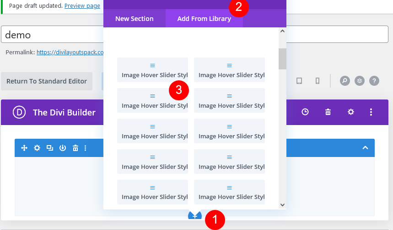Open the blue section settings gear
The width and height of the screenshot is (393, 230).
click(x=37, y=148)
